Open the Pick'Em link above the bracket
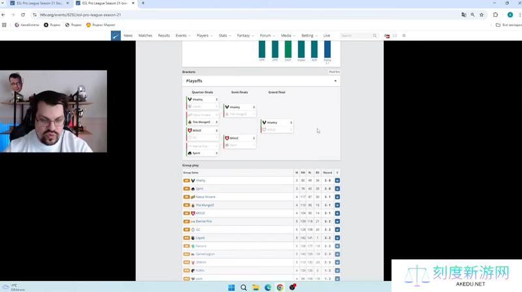Image resolution: width=522 pixels, height=292 pixels. pos(334,72)
